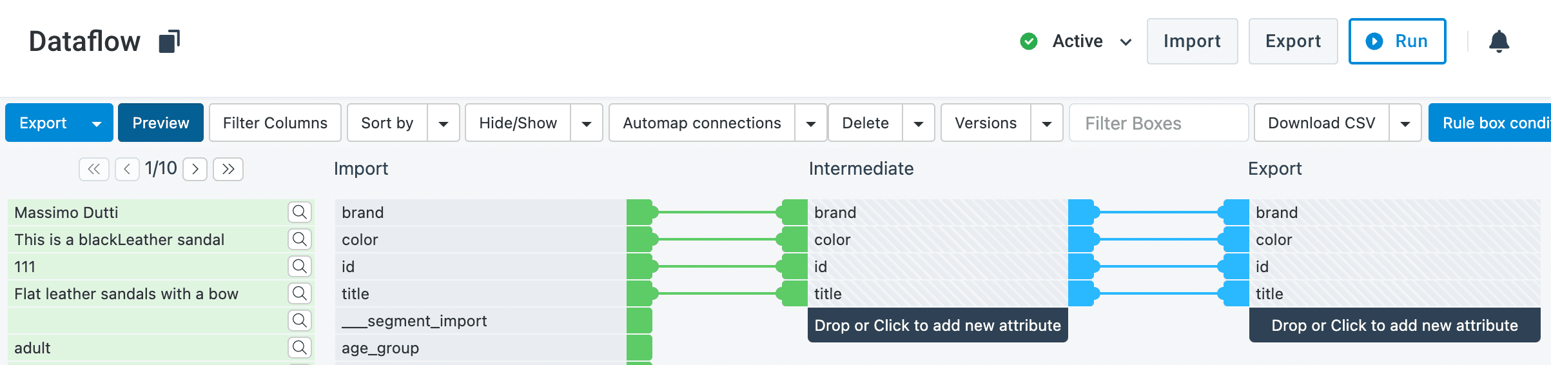Open the Active status dropdown
The image size is (1551, 365).
tap(1126, 42)
